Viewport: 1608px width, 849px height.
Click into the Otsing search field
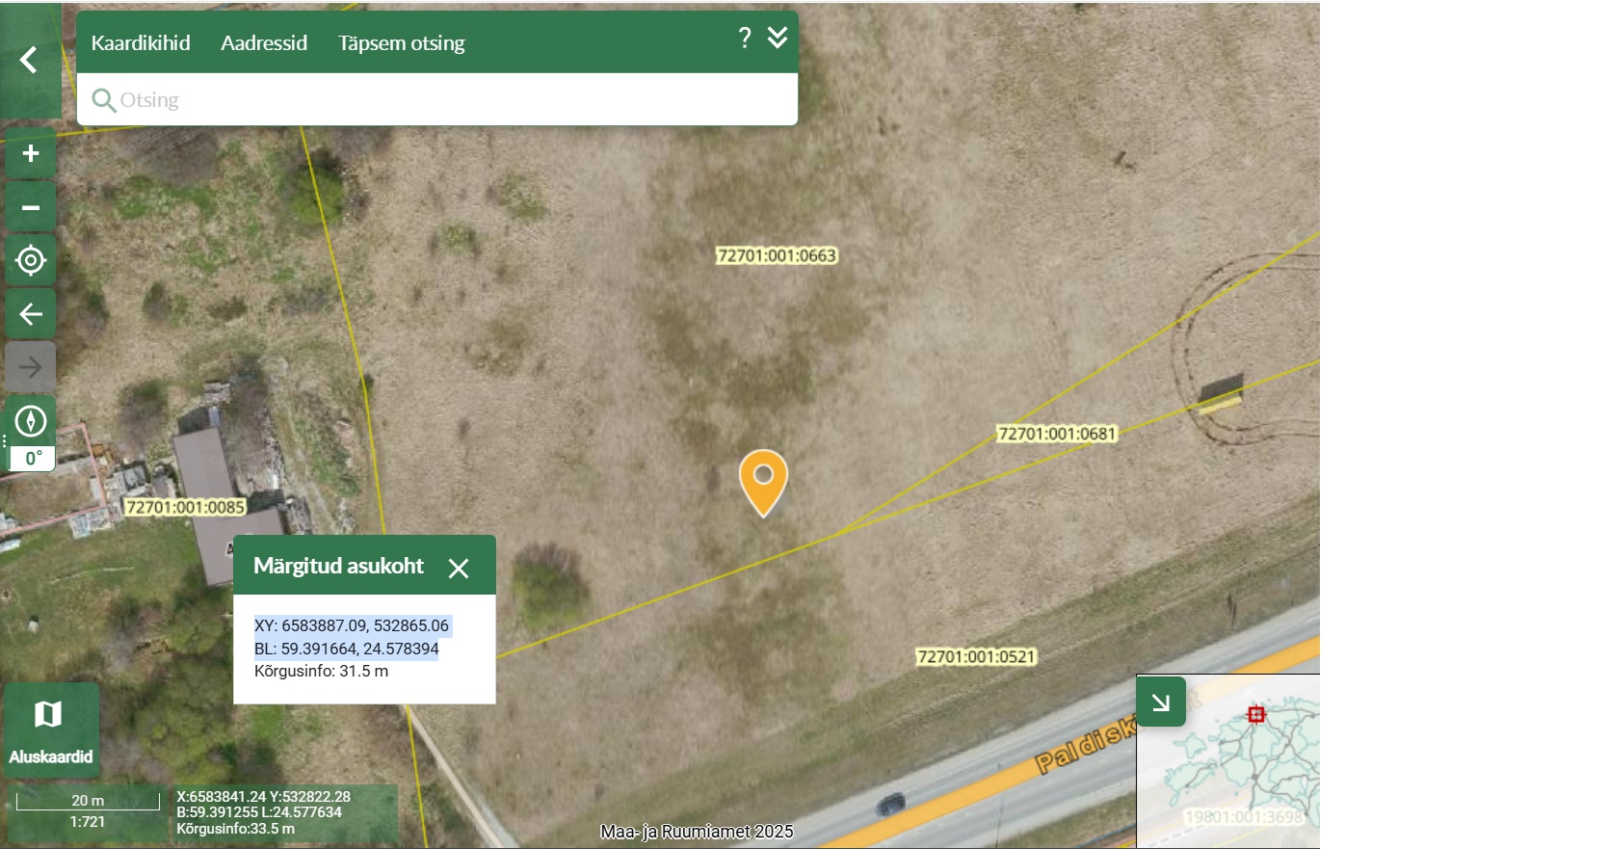coord(437,99)
